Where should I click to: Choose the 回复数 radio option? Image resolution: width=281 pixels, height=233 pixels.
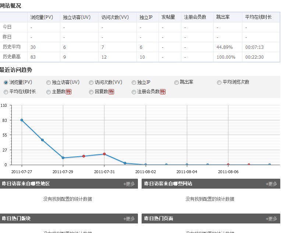91,92
